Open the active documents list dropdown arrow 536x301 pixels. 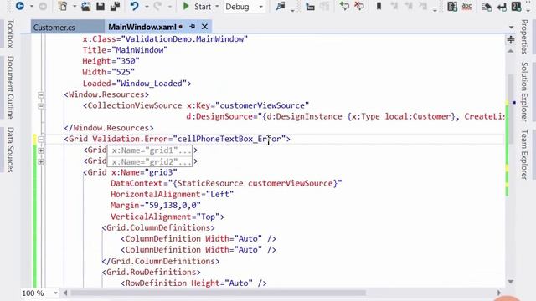[x=511, y=28]
